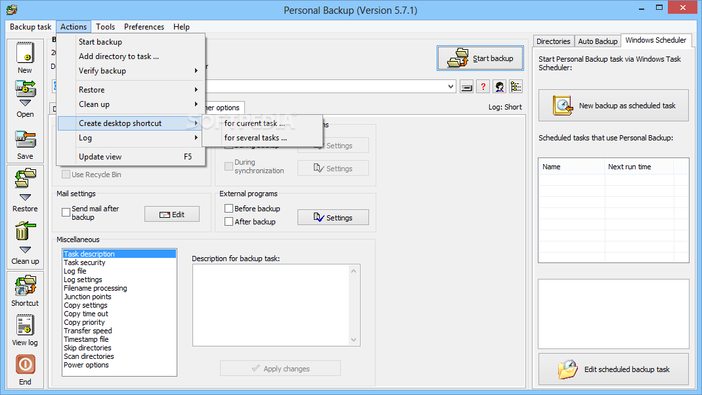Open the View log icon
Image resolution: width=702 pixels, height=395 pixels.
click(25, 325)
